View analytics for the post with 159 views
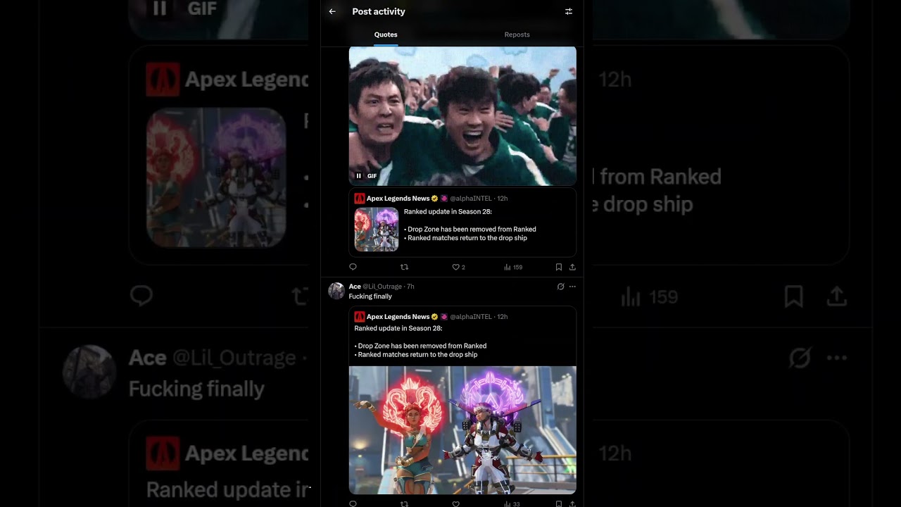 pyautogui.click(x=513, y=267)
